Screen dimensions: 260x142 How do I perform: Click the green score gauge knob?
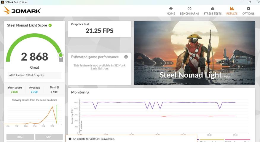(61, 55)
